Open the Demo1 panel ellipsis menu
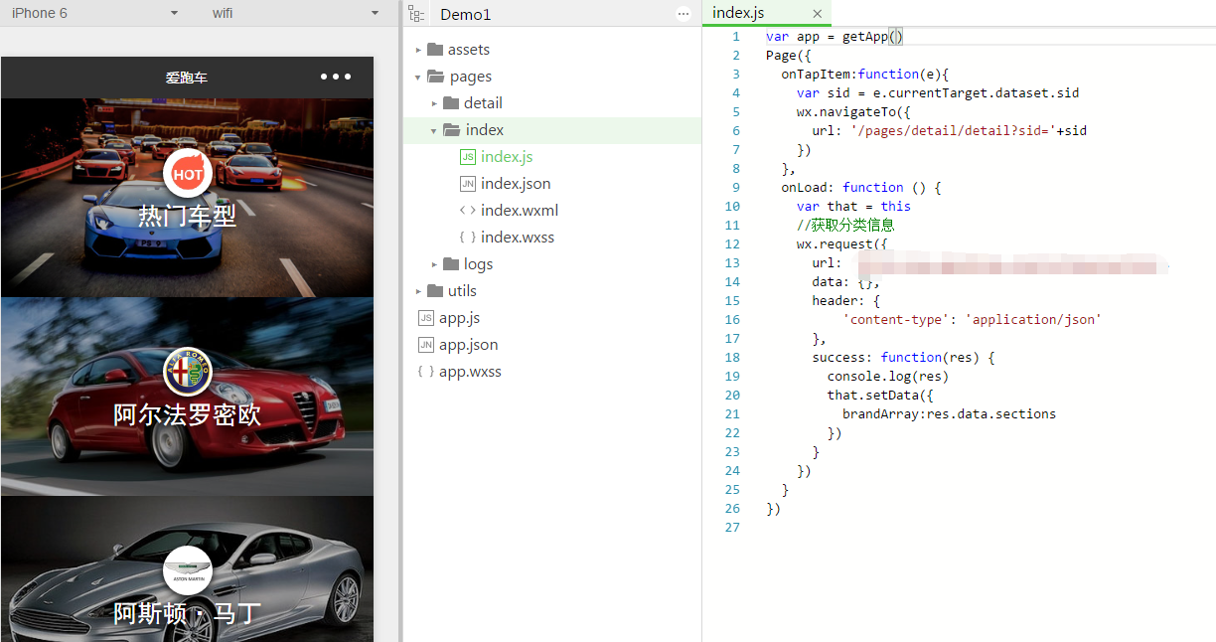Screen dimensions: 1216x642 point(684,14)
